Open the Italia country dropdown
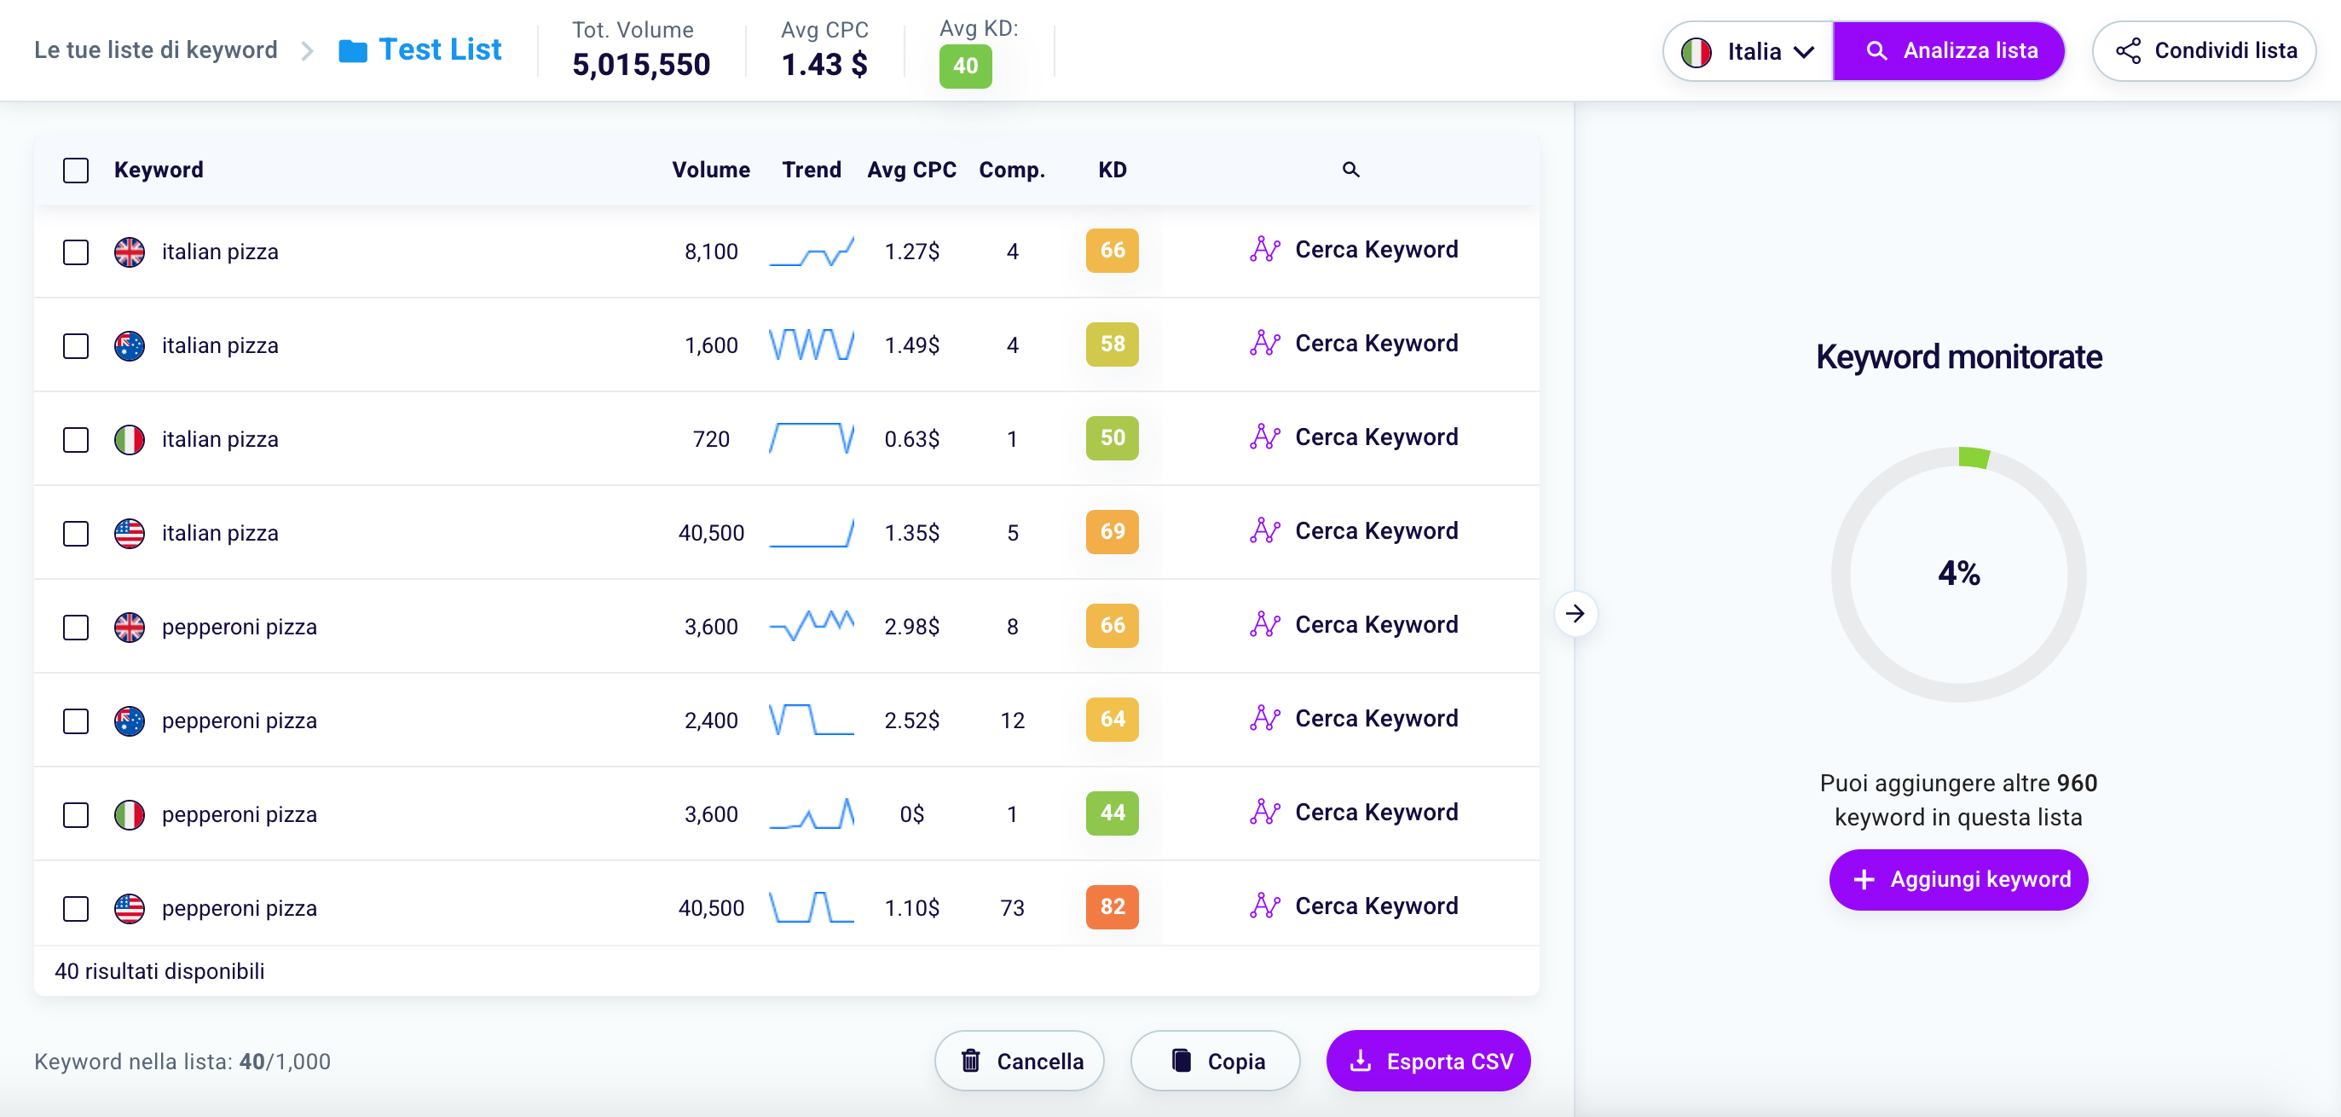Viewport: 2341px width, 1117px height. point(1748,51)
